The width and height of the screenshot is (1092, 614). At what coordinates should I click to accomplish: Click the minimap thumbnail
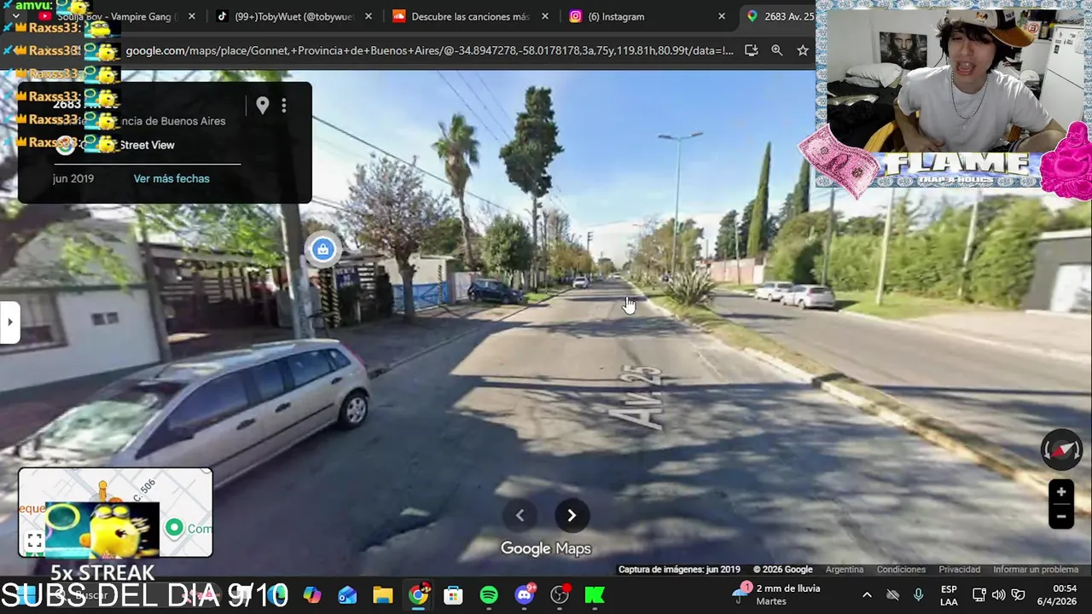coord(115,513)
